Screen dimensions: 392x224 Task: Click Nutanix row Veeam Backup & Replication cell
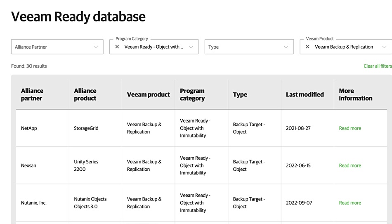pos(149,203)
